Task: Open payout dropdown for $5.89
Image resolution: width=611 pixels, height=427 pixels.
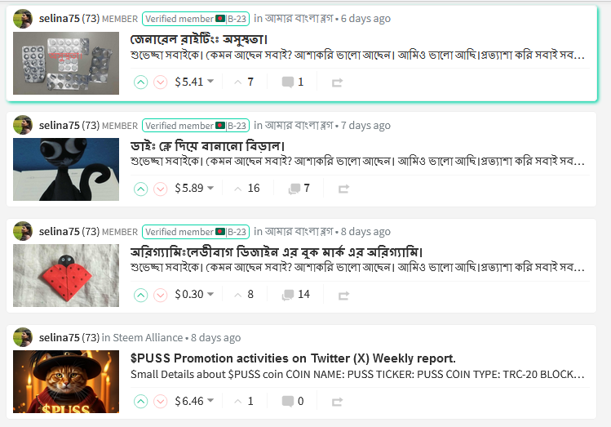Action: (x=210, y=188)
